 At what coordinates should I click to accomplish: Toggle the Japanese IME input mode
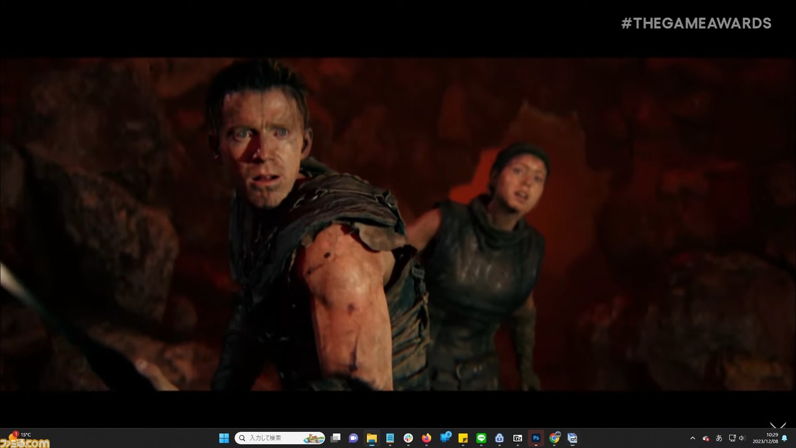pyautogui.click(x=719, y=438)
